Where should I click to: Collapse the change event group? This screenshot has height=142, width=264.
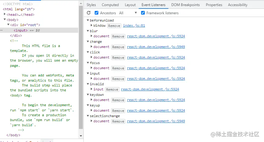(x=88, y=42)
